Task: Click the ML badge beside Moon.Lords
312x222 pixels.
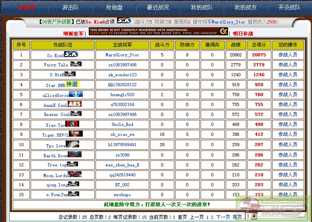Action: 74,174
